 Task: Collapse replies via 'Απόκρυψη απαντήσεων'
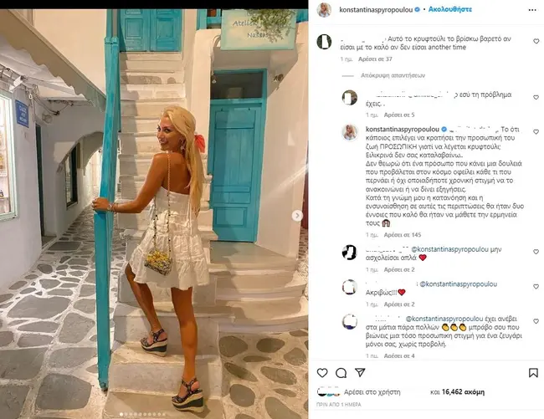(x=393, y=75)
